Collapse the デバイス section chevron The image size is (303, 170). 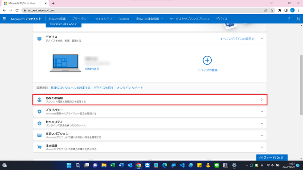tap(262, 39)
